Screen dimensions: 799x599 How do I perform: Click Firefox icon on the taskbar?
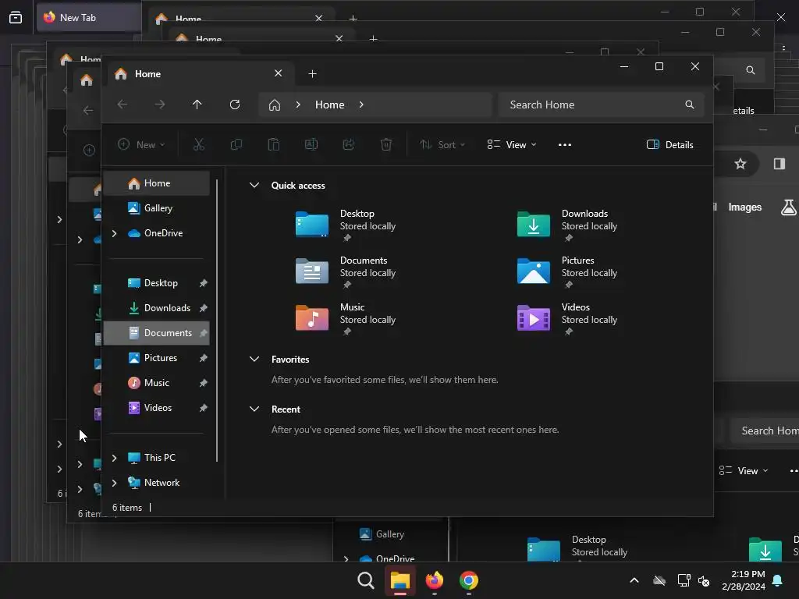[x=434, y=580]
